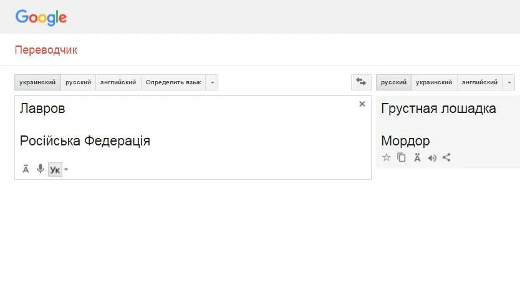Expand the input method options arrow

tap(66, 169)
